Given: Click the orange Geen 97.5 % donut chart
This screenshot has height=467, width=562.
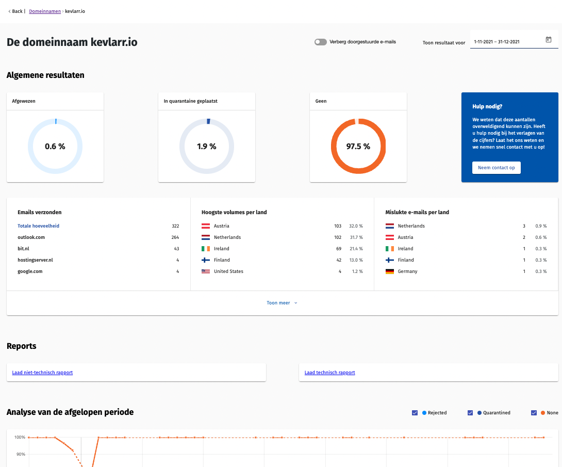Looking at the screenshot, I should tap(358, 147).
